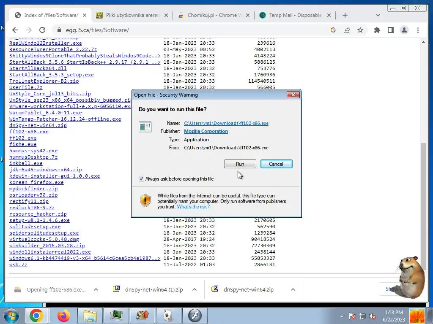The width and height of the screenshot is (433, 324).
Task: Switch to the Chomikuj.pl tab
Action: click(214, 15)
